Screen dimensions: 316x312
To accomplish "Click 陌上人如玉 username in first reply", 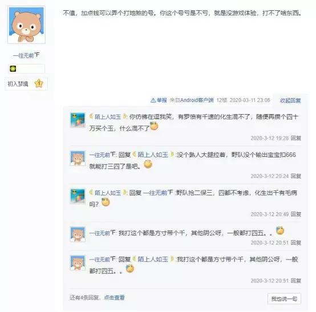I will (108, 116).
